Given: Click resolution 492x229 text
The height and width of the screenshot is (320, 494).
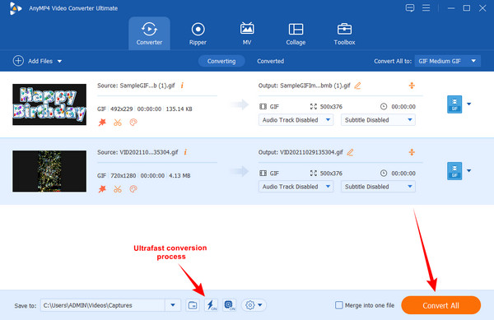Looking at the screenshot, I should click(x=122, y=109).
